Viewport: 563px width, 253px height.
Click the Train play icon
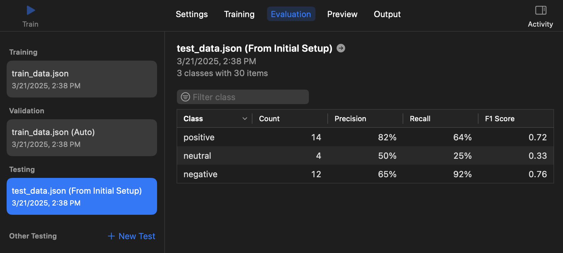pos(31,11)
